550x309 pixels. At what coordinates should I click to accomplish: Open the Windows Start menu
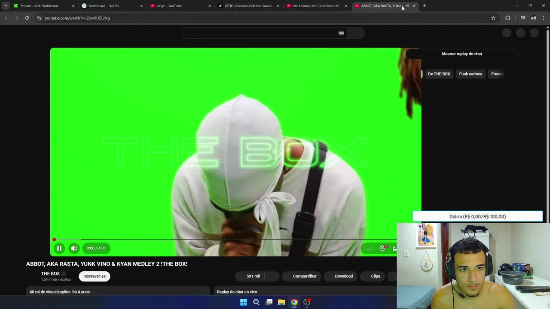tap(244, 302)
